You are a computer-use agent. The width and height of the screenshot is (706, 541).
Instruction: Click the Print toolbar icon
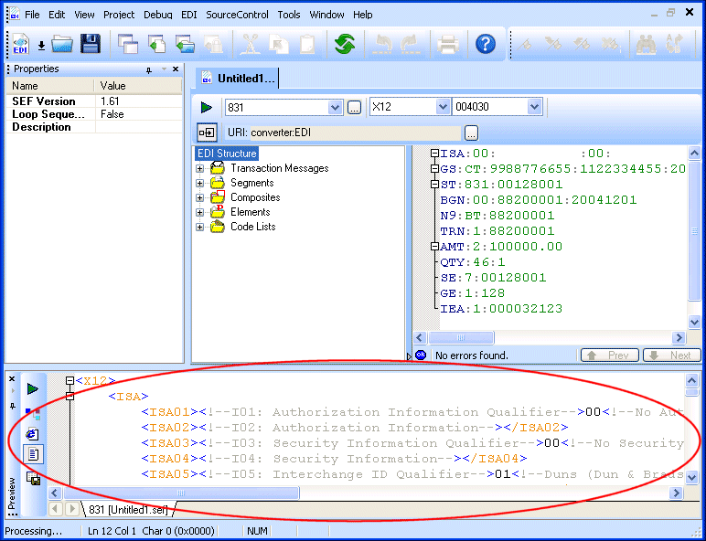tap(448, 43)
